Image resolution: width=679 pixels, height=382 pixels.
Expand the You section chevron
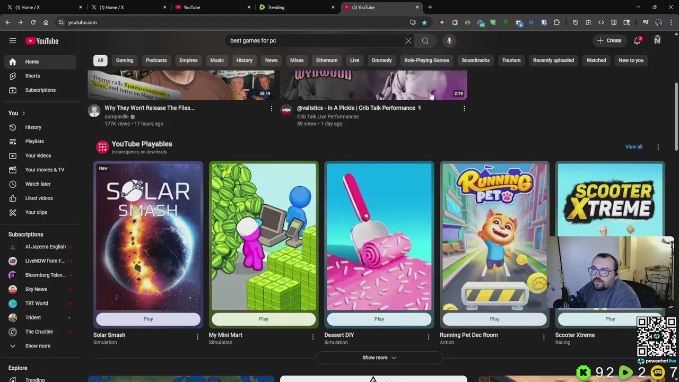point(23,114)
